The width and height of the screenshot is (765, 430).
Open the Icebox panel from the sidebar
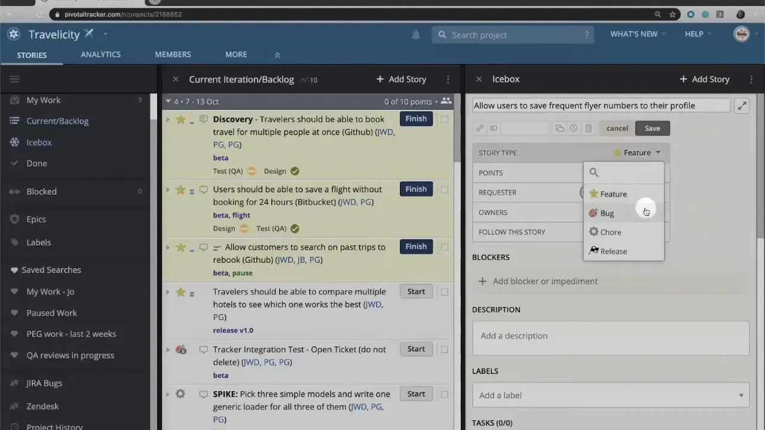tap(39, 142)
